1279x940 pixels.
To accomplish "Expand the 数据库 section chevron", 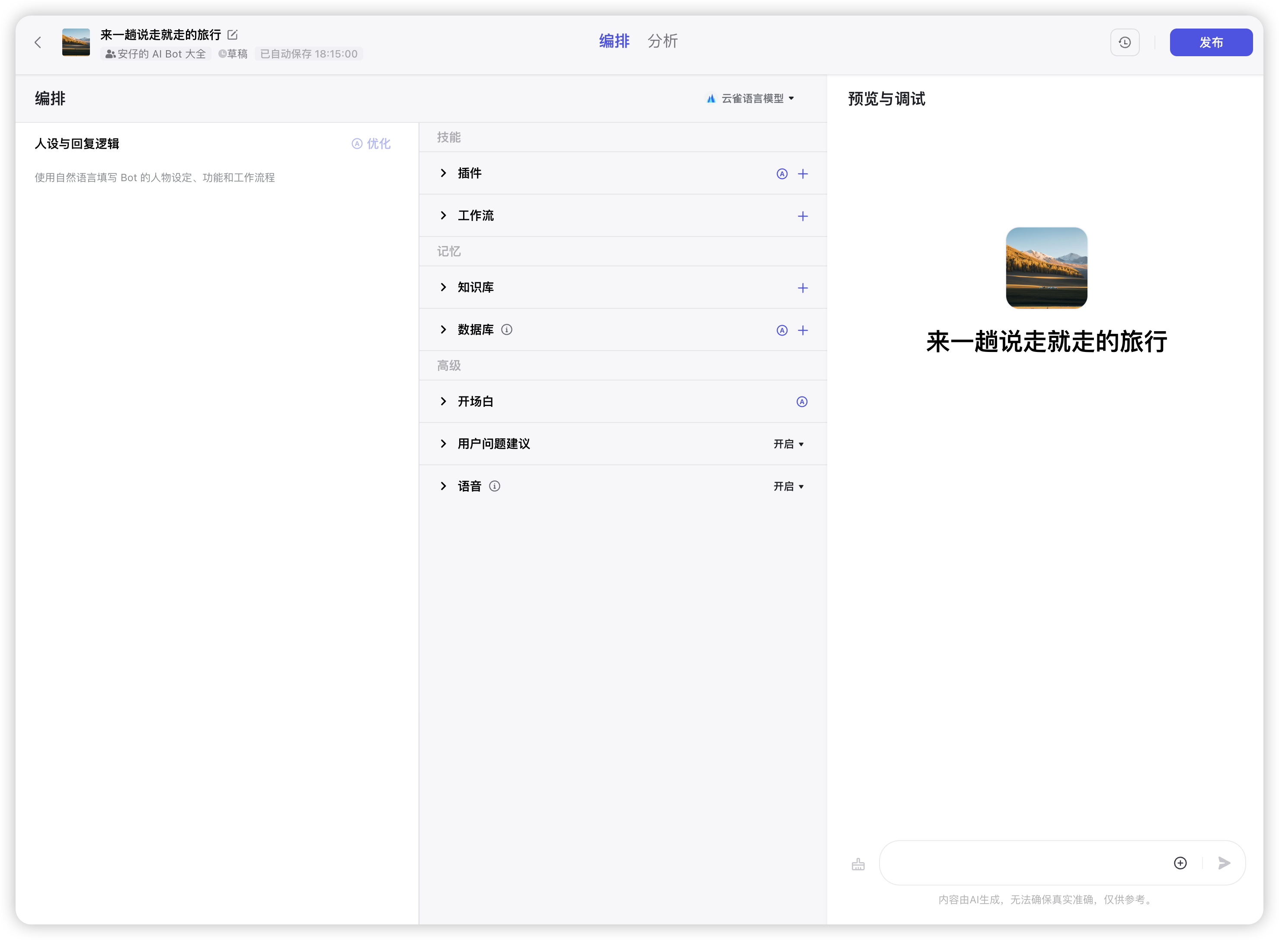I will [443, 329].
